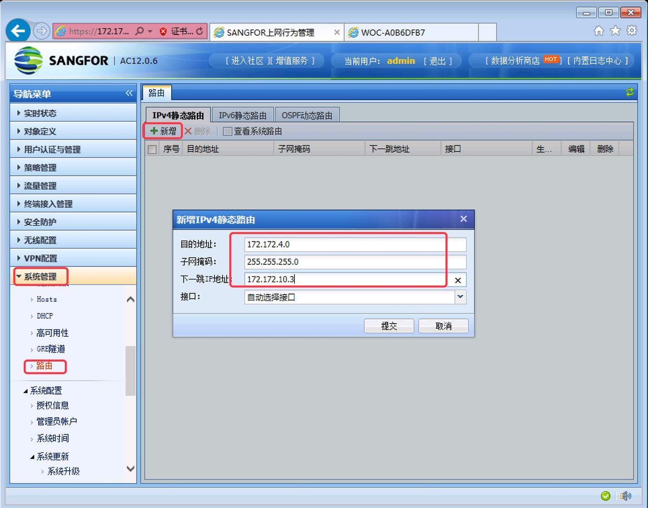Image resolution: width=648 pixels, height=508 pixels.
Task: Expand the 流量管理 menu section
Action: click(x=73, y=185)
